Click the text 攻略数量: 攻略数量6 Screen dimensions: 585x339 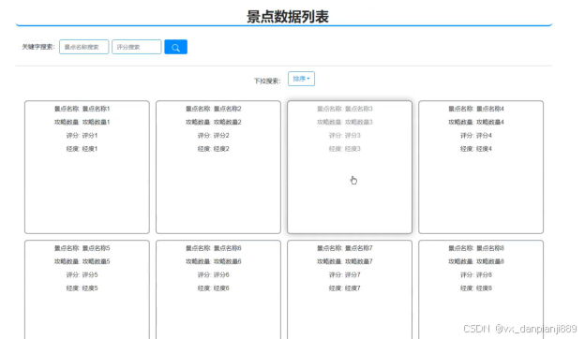pos(214,261)
